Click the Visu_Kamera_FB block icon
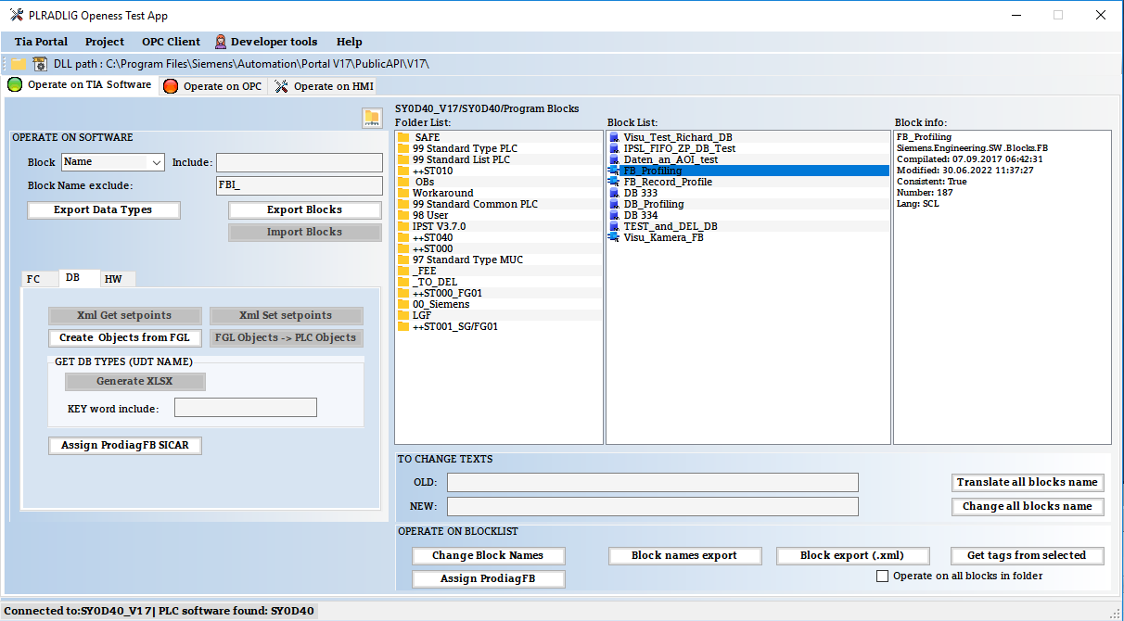Screen dimensions: 1124x621 pos(614,237)
